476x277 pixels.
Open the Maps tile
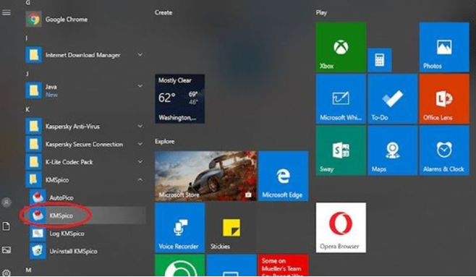click(x=393, y=150)
